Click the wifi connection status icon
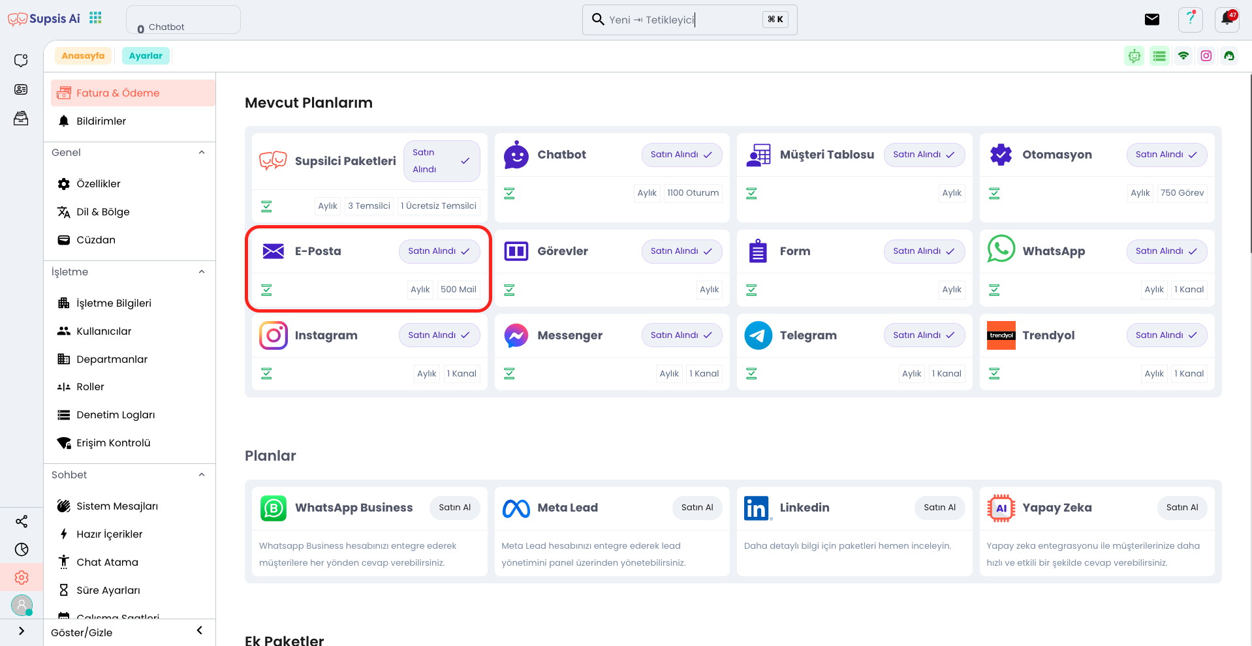The width and height of the screenshot is (1252, 646). [1183, 56]
